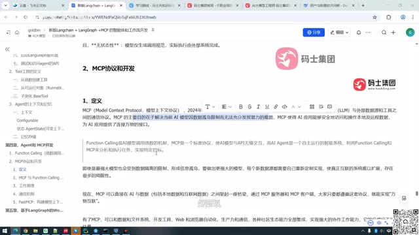Viewport: 419px width, 235px height.
Task: Apply inline code formatting
Action: 285,107
